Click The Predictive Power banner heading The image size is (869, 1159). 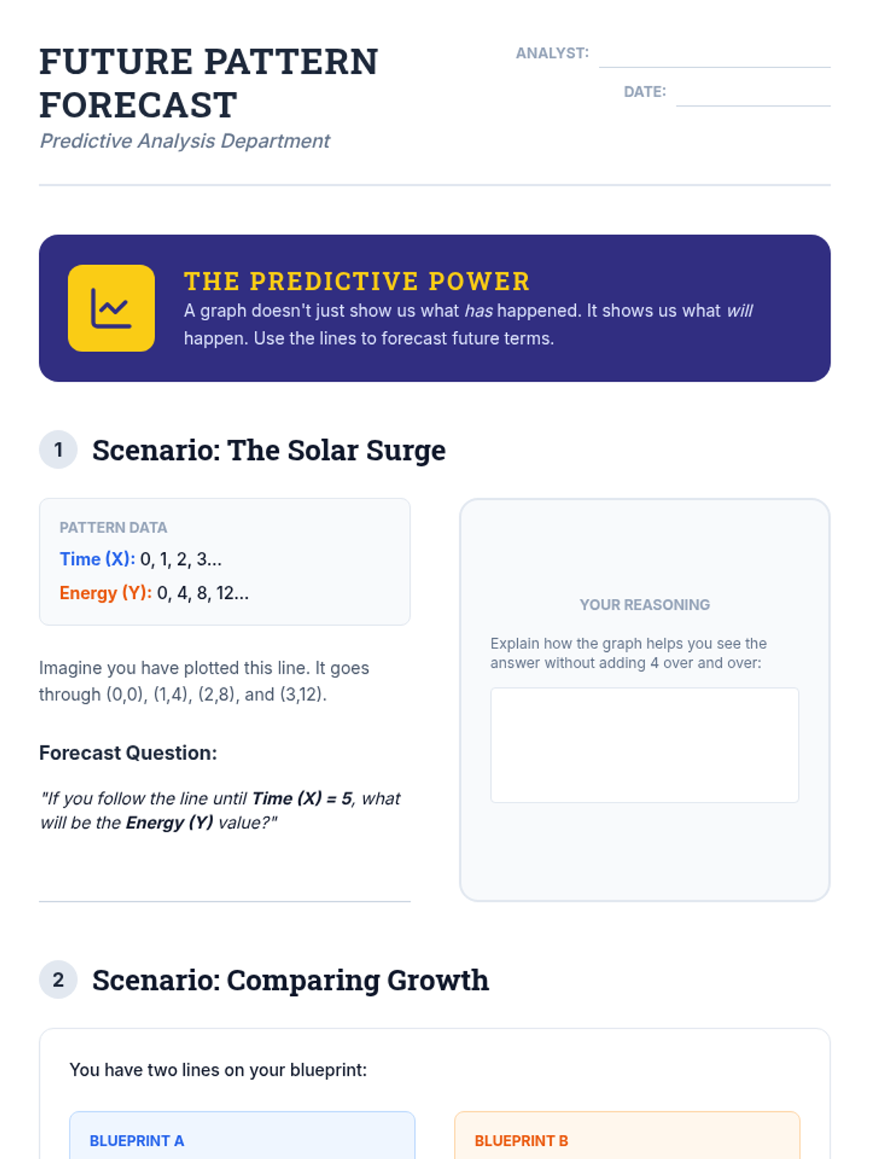pos(356,281)
